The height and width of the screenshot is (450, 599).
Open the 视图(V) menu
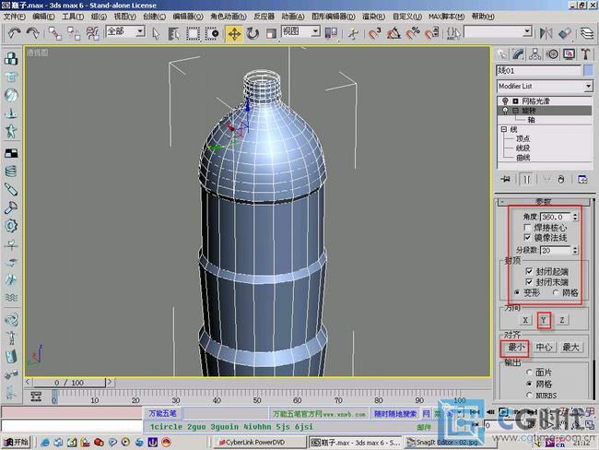(x=124, y=17)
